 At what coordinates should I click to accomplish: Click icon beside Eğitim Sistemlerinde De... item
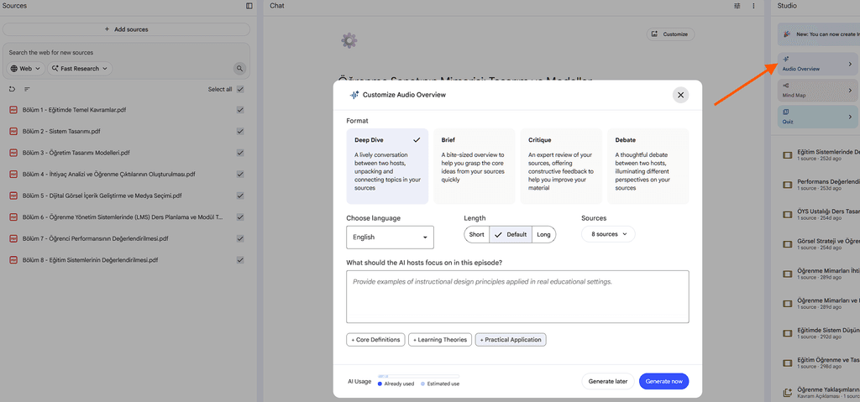(787, 155)
